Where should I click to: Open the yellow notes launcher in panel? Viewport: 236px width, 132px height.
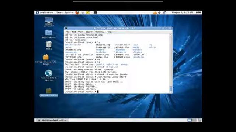pos(88,12)
